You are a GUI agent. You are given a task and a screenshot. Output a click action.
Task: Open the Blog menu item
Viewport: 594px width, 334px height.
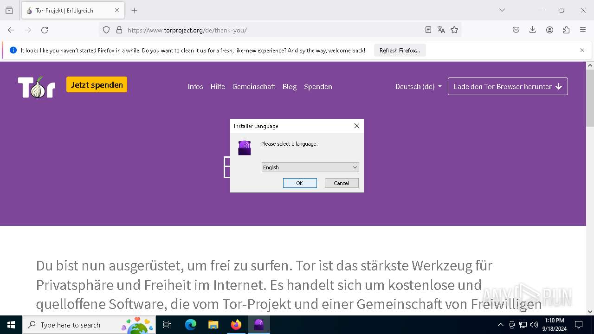click(290, 87)
